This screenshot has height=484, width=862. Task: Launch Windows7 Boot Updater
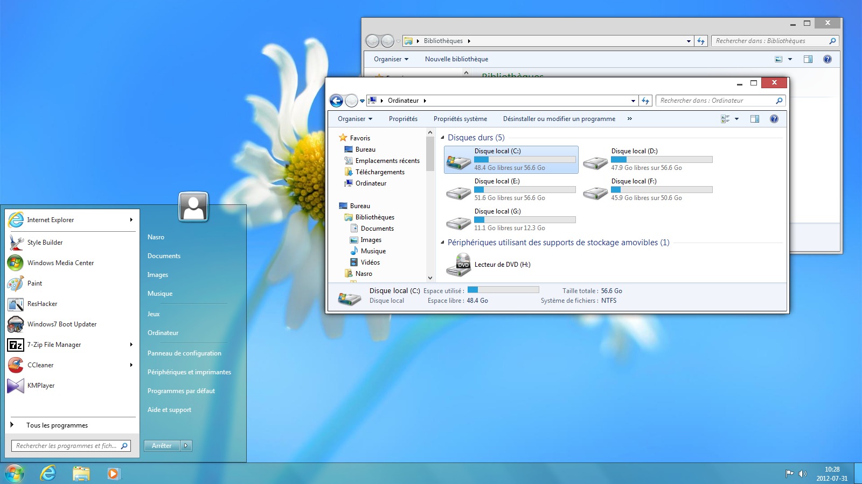71,324
